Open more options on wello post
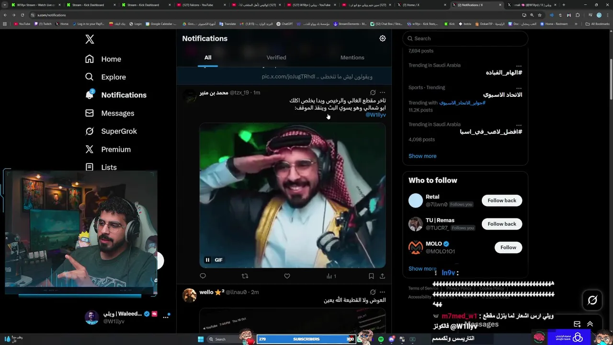The image size is (613, 345). (382, 292)
